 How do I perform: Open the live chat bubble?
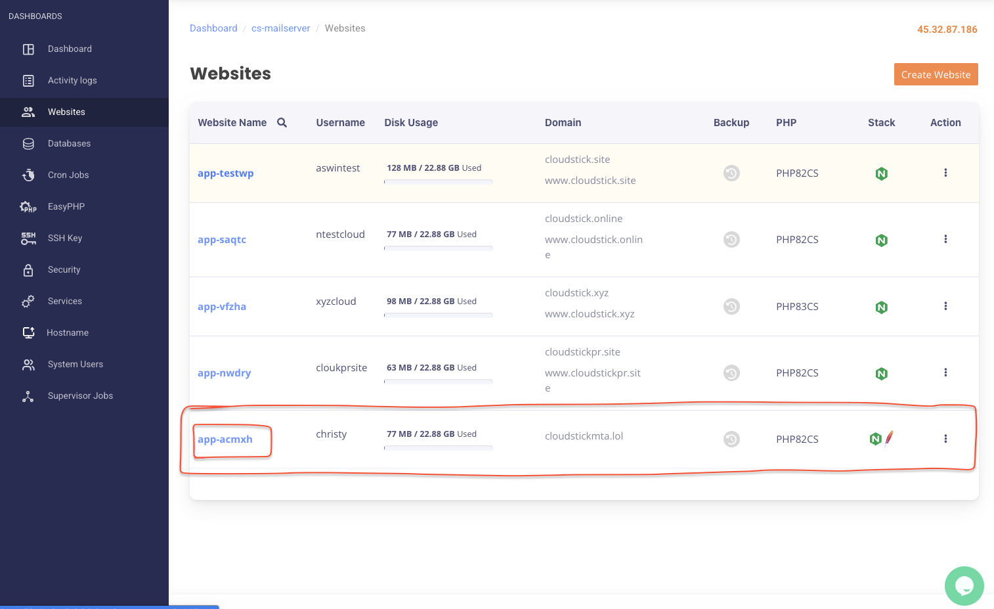964,585
